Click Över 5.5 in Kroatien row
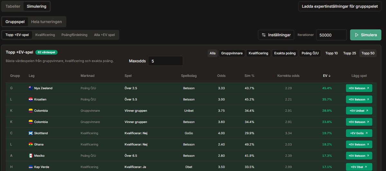The width and height of the screenshot is (386, 171). 131,100
